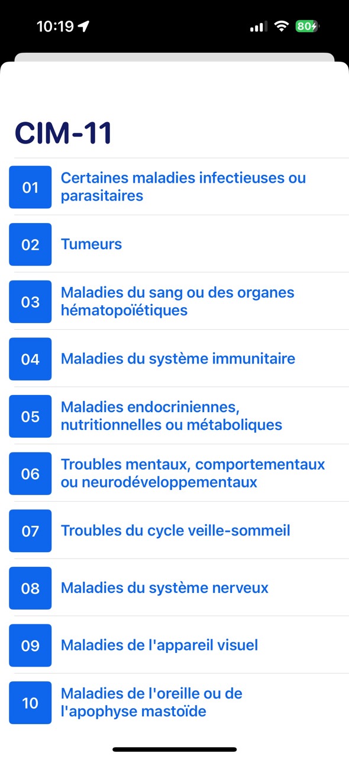Select the "09" chapter badge
Image resolution: width=349 pixels, height=759 pixels.
pyautogui.click(x=30, y=645)
